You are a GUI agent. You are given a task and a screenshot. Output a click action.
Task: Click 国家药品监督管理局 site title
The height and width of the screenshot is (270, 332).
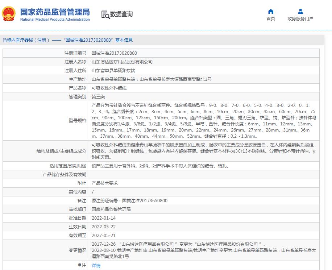point(55,12)
